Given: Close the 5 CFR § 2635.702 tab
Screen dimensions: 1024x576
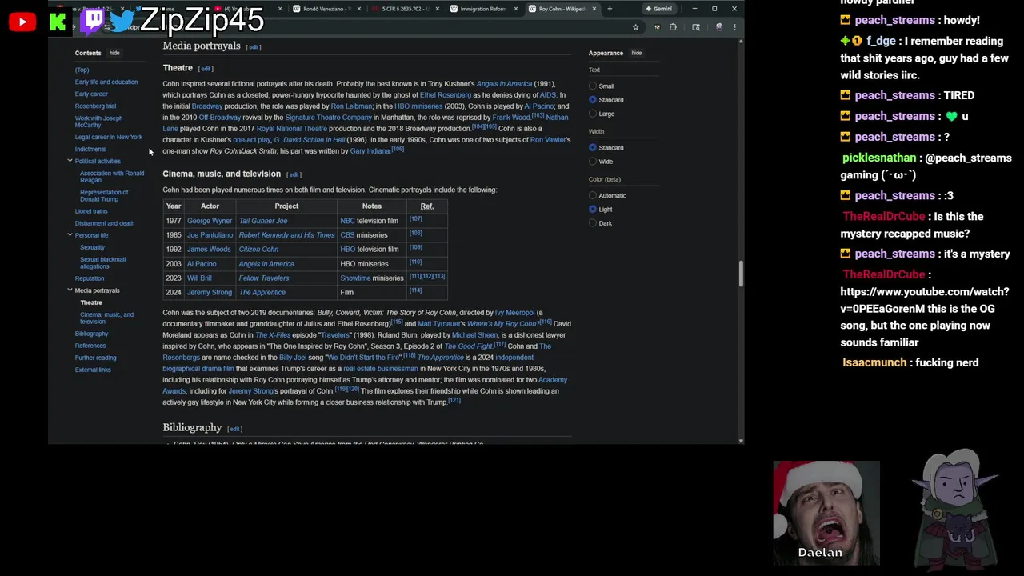Looking at the screenshot, I should (436, 9).
